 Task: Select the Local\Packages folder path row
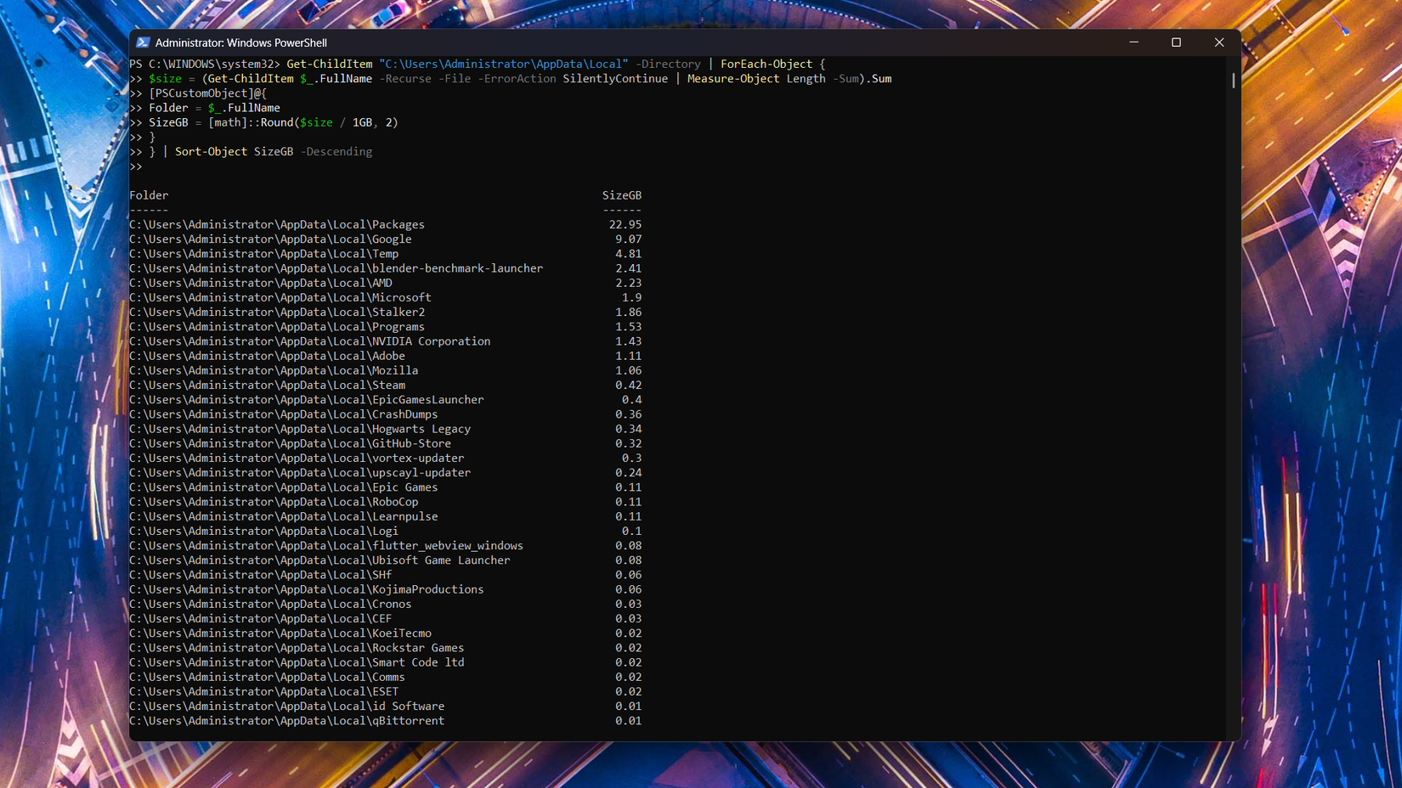[x=277, y=225]
